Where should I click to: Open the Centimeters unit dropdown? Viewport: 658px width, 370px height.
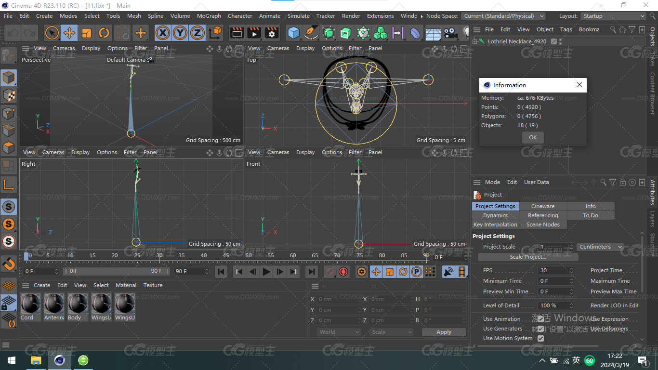600,247
